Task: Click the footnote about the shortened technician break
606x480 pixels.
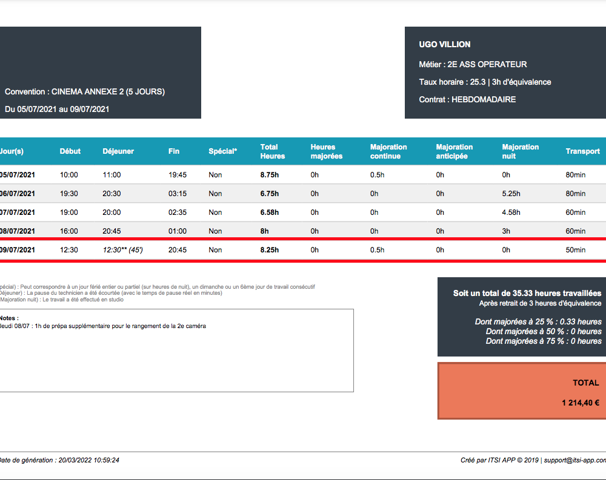Action: (x=111, y=293)
